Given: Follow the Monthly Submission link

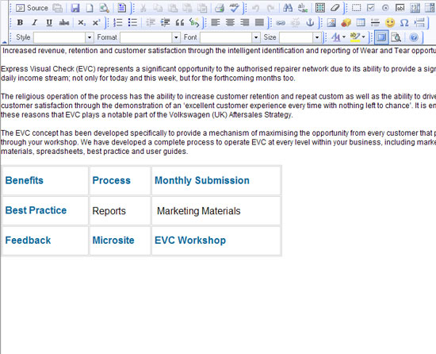Looking at the screenshot, I should [x=202, y=180].
